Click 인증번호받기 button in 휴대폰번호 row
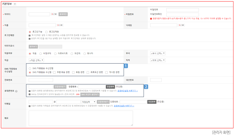This screenshot has width=235, height=136. click(x=60, y=87)
